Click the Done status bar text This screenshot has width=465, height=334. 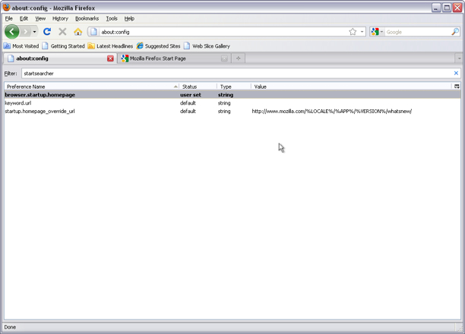click(10, 327)
